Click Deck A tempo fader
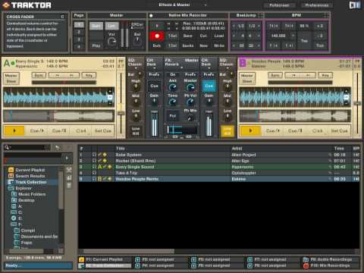This screenshot has width=364, height=273. pyautogui.click(x=121, y=113)
